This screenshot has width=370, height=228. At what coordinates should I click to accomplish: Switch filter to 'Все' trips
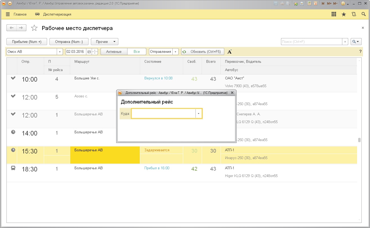137,52
